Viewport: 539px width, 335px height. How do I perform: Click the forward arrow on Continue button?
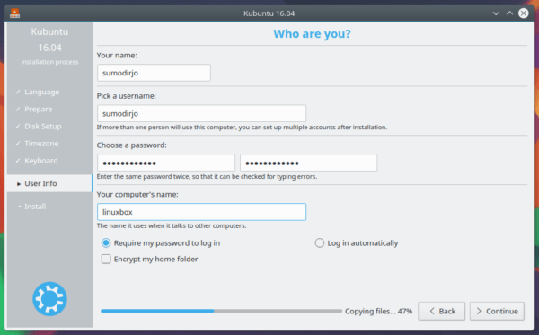(479, 311)
